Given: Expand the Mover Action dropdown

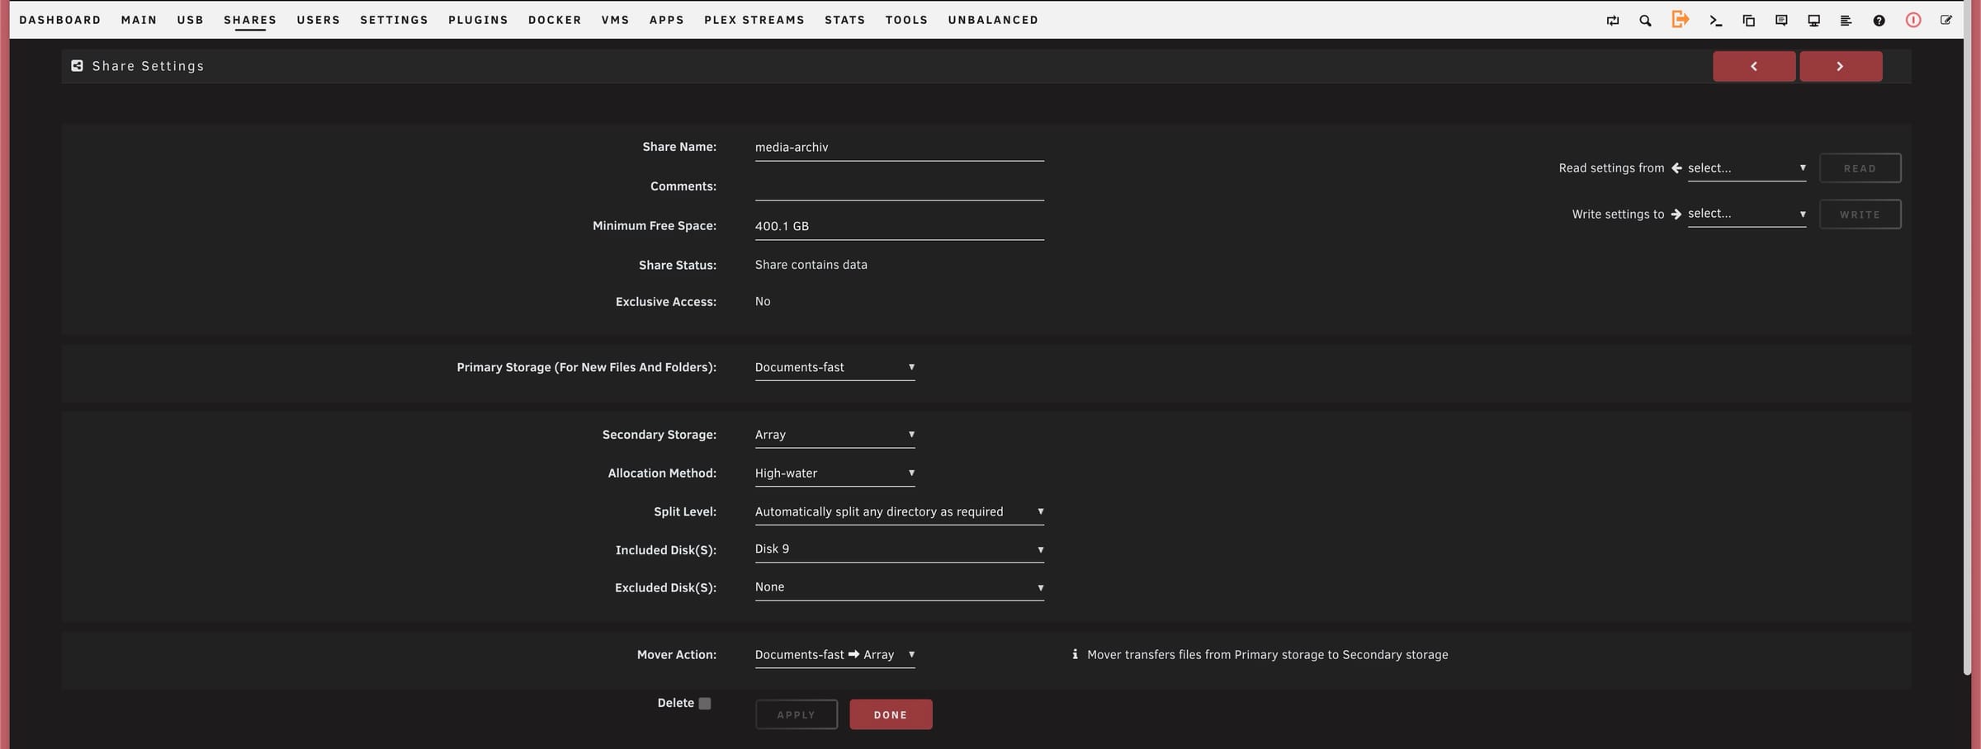Looking at the screenshot, I should 834,655.
